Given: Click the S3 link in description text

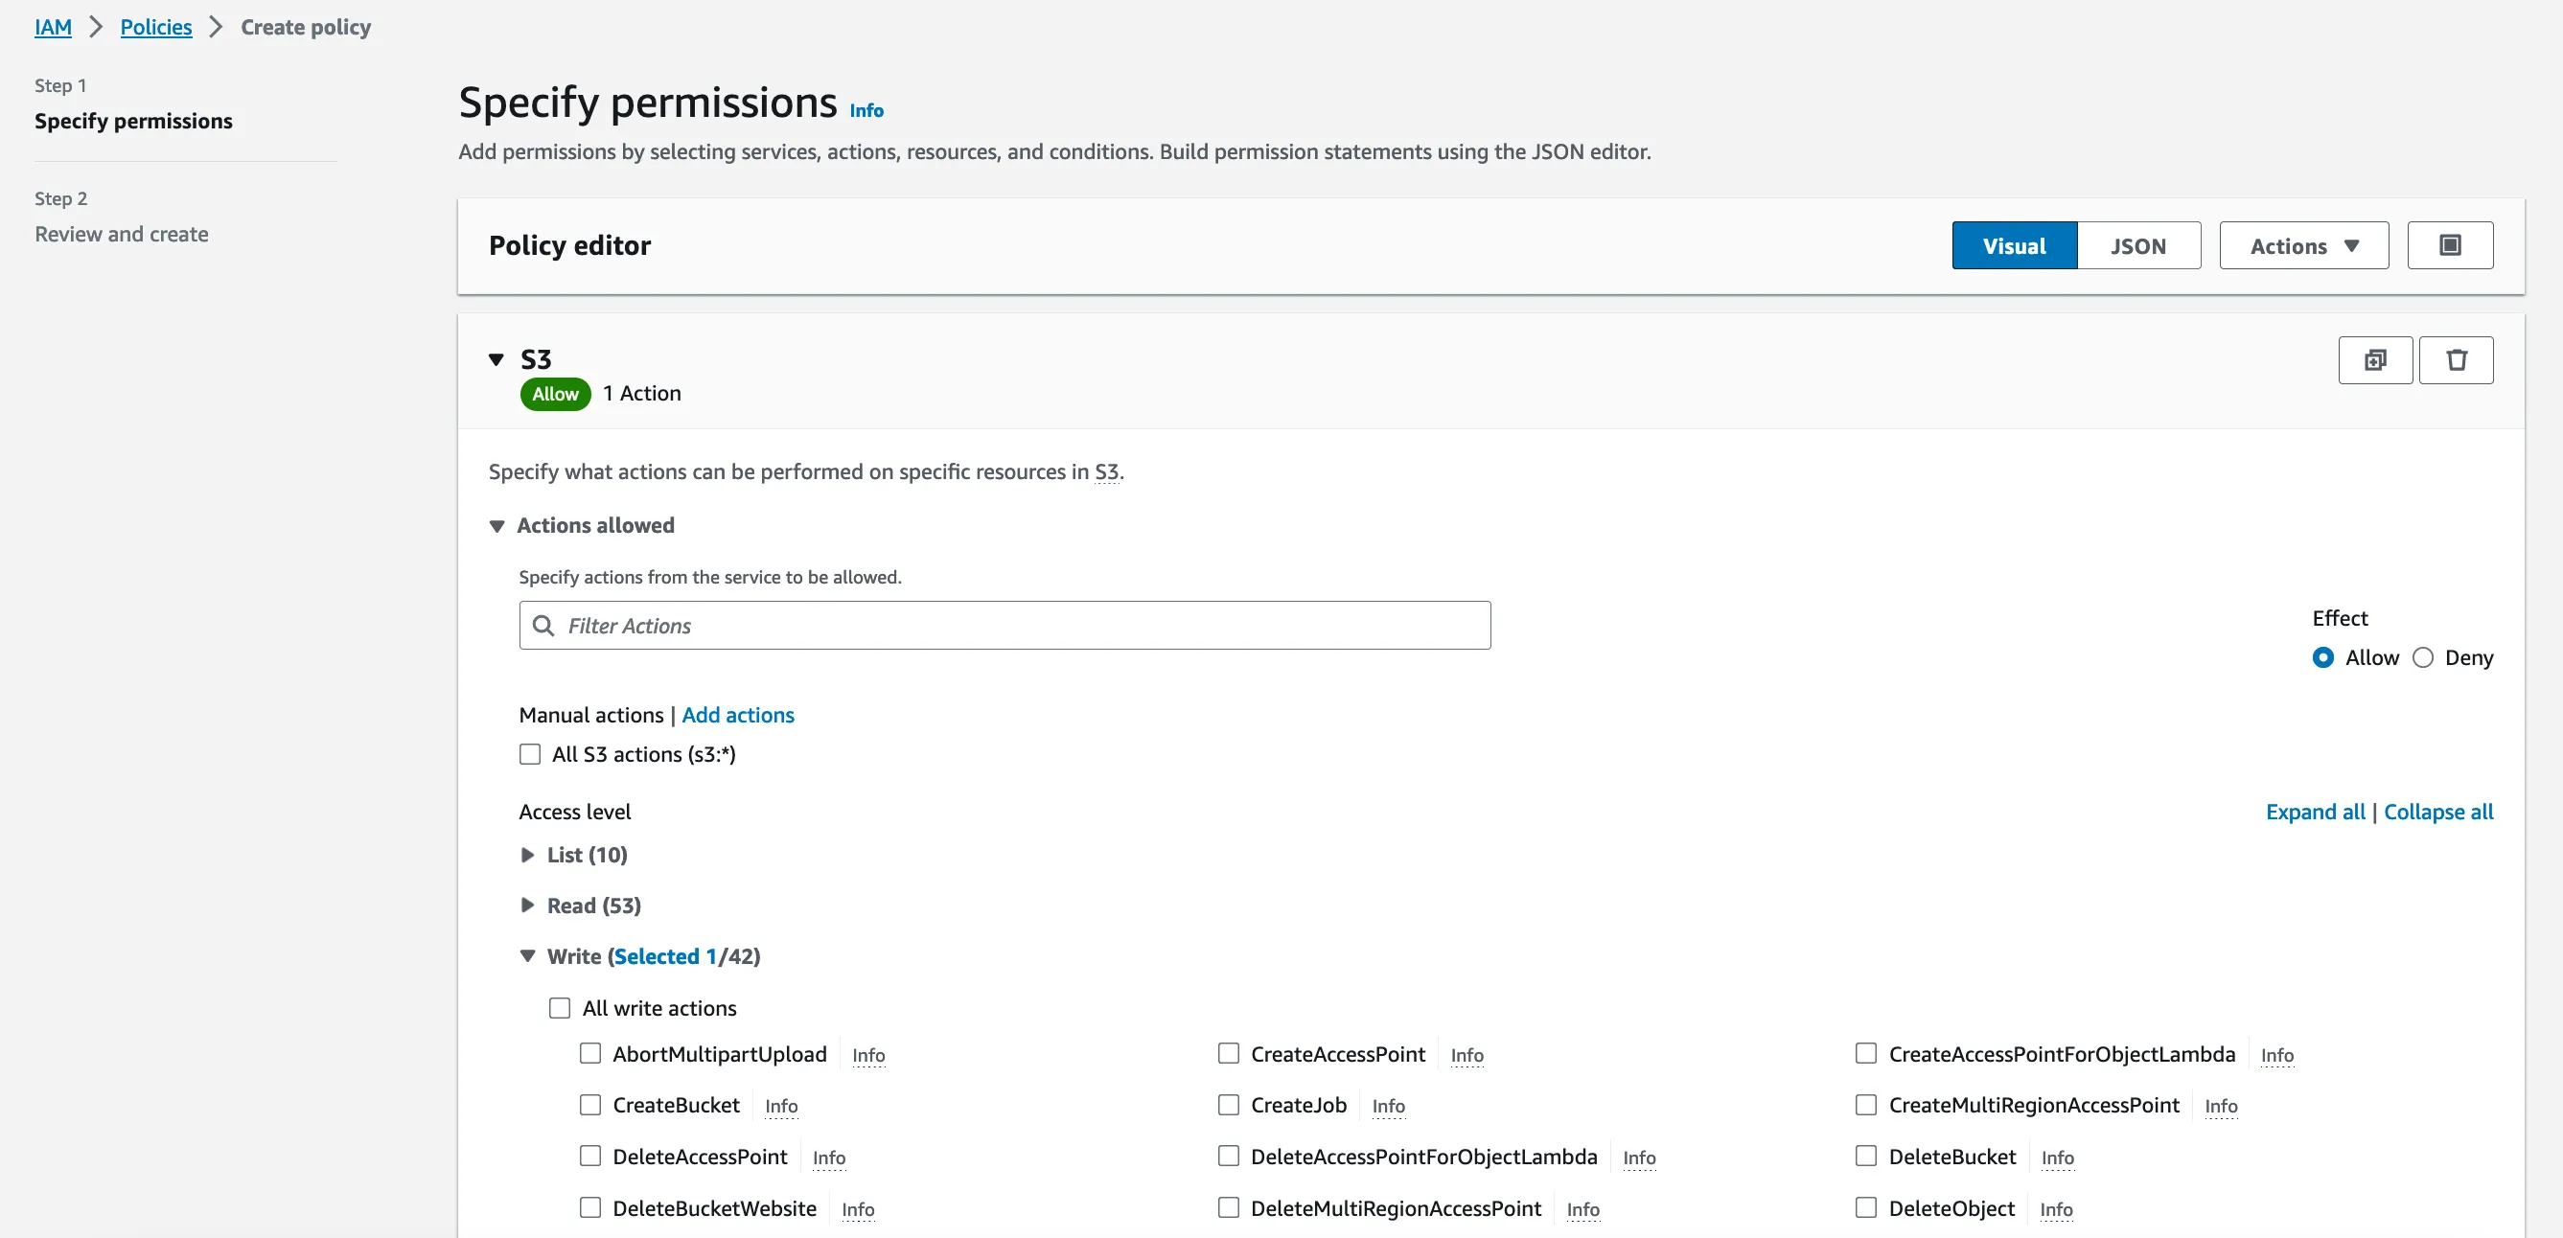Looking at the screenshot, I should click(1106, 472).
